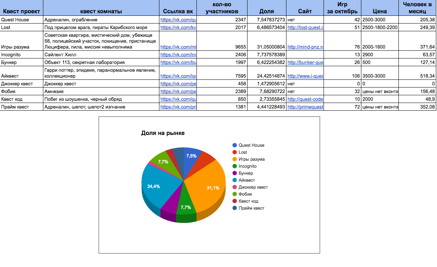Image resolution: width=437 pixels, height=267 pixels.
Task: Select the Сайлент Хилл rooms cell
Action: point(101,55)
